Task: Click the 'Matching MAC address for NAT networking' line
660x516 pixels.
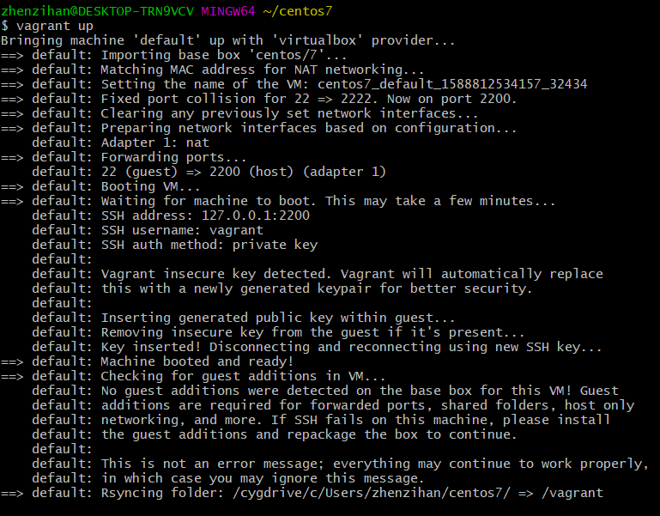Action: (213, 70)
